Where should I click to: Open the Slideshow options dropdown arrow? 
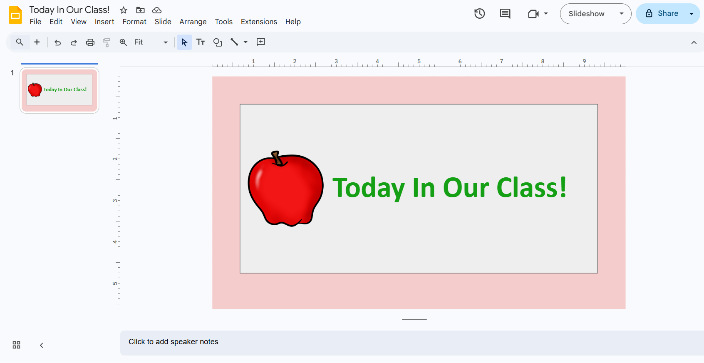(622, 14)
